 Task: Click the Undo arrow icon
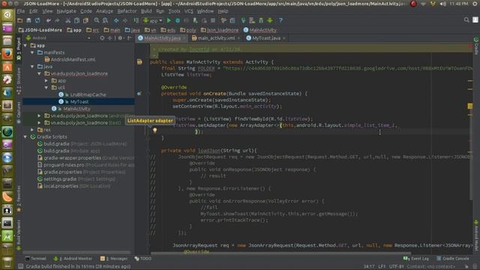pyautogui.click(x=48, y=20)
